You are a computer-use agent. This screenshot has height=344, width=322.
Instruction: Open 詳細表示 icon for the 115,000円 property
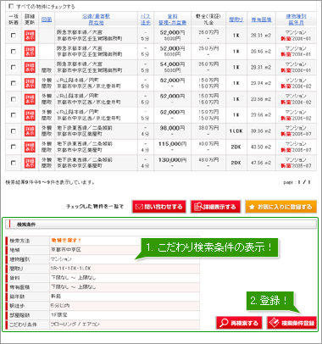(30, 147)
